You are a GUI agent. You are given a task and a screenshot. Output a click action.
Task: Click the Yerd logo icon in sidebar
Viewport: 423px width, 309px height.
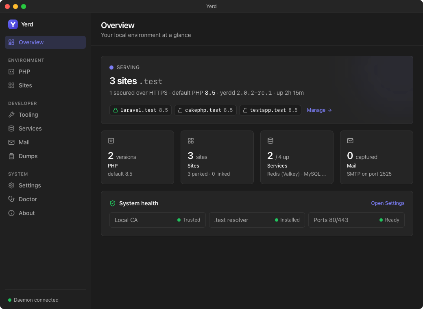[x=13, y=24]
